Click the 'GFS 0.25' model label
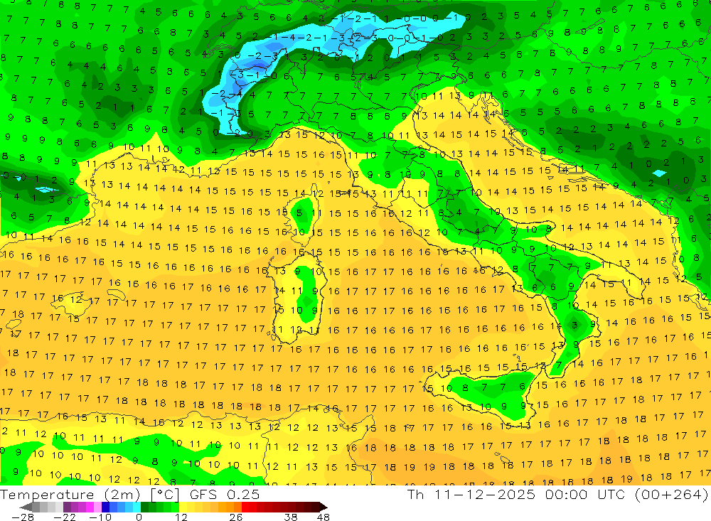711x521 pixels. coord(225,494)
